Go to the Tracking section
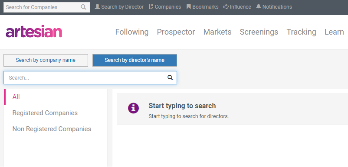This screenshot has height=167, width=348. (x=301, y=32)
